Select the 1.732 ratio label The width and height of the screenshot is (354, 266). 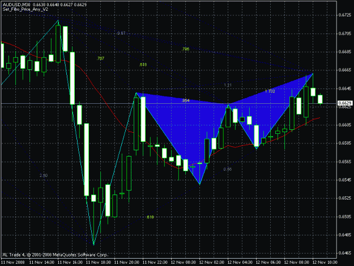pos(270,91)
